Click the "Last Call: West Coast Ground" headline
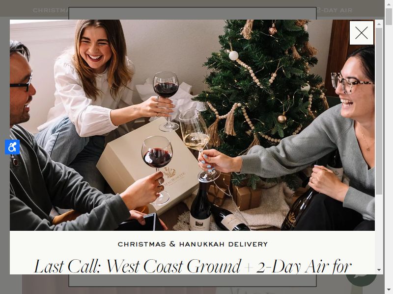393x294 pixels. tap(138, 266)
